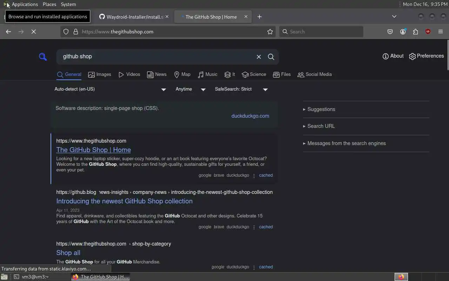Submit search with the magnifier button

pos(271,57)
